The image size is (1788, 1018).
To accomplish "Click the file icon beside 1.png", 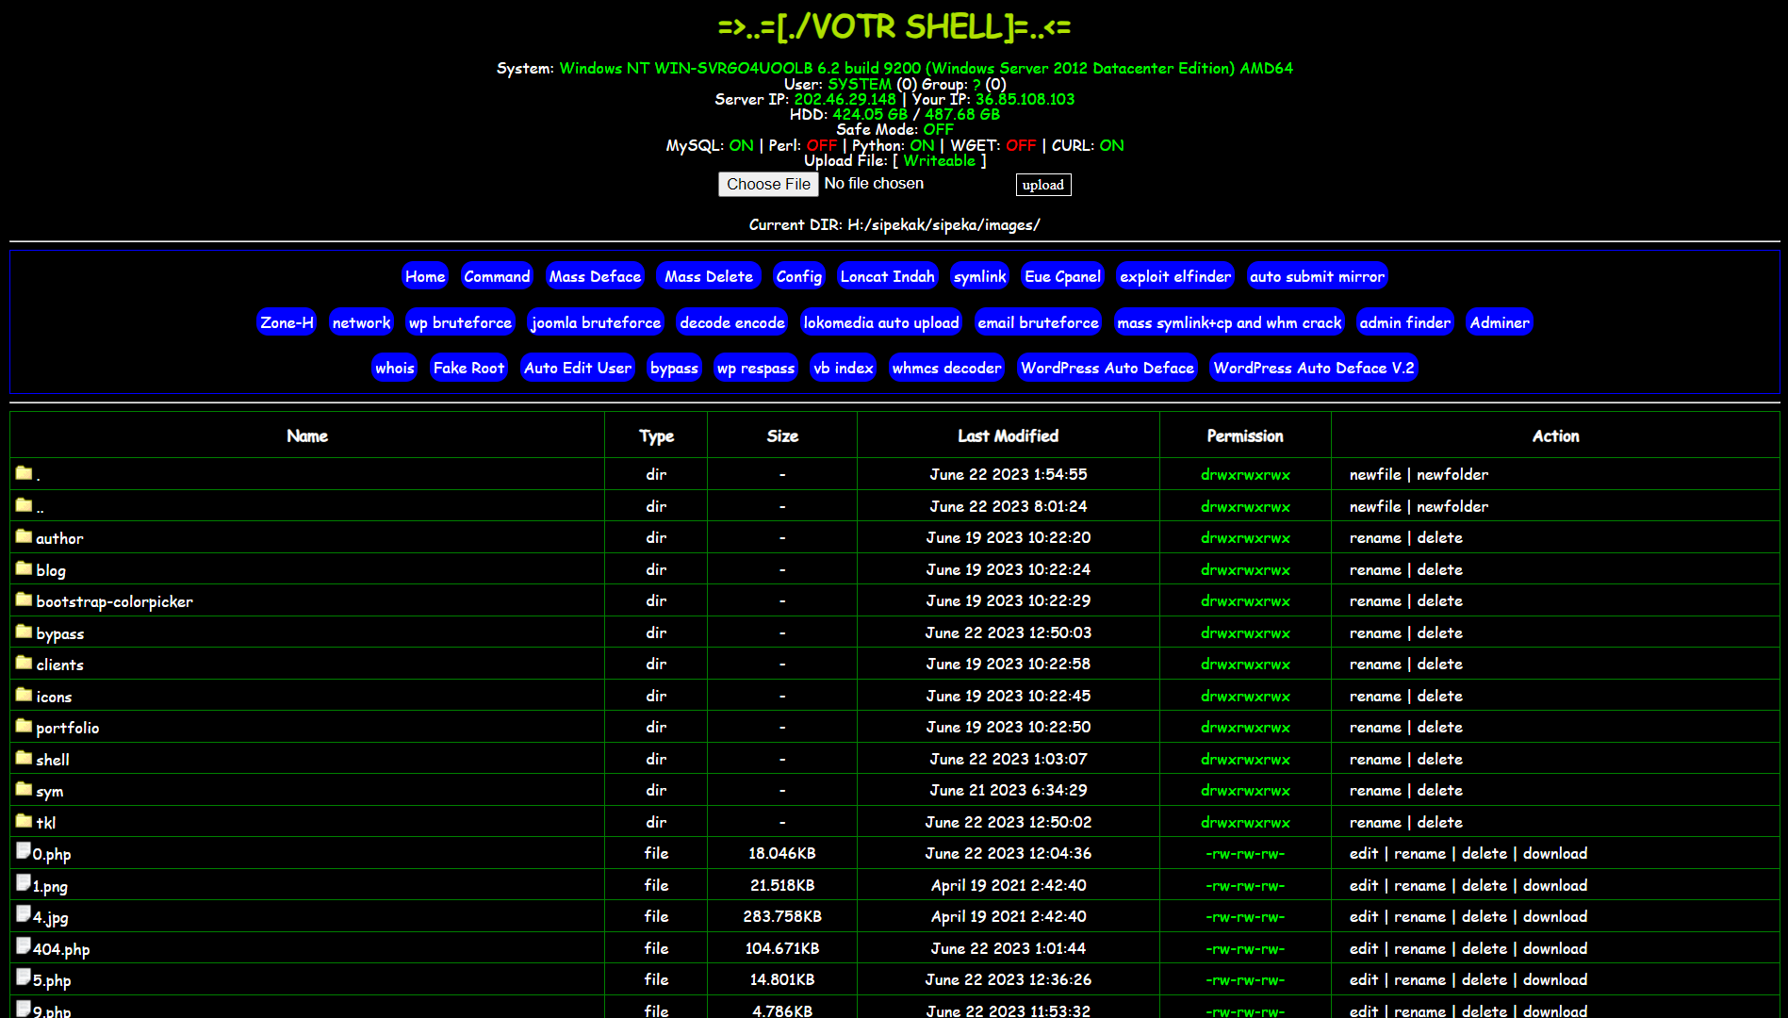I will pyautogui.click(x=23, y=883).
